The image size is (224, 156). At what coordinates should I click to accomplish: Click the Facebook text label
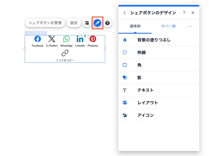pos(38,46)
